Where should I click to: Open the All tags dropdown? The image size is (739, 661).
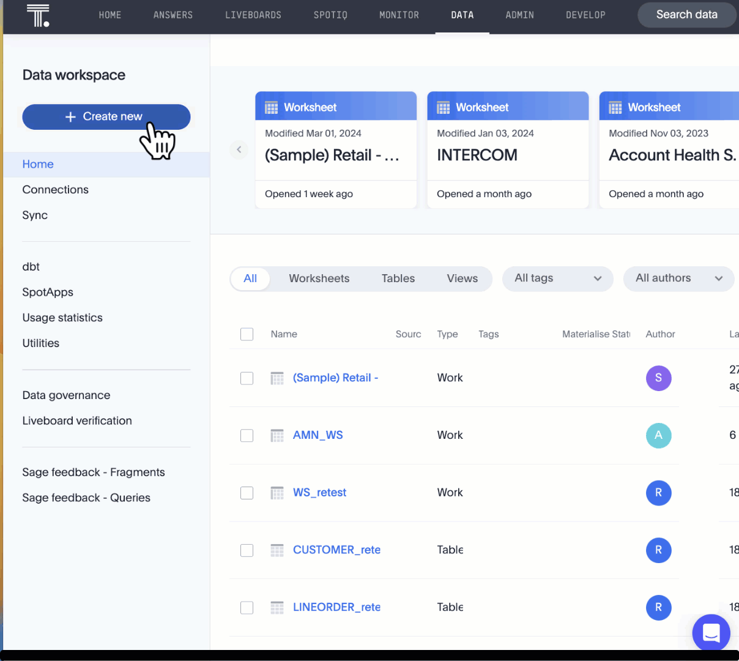coord(557,278)
